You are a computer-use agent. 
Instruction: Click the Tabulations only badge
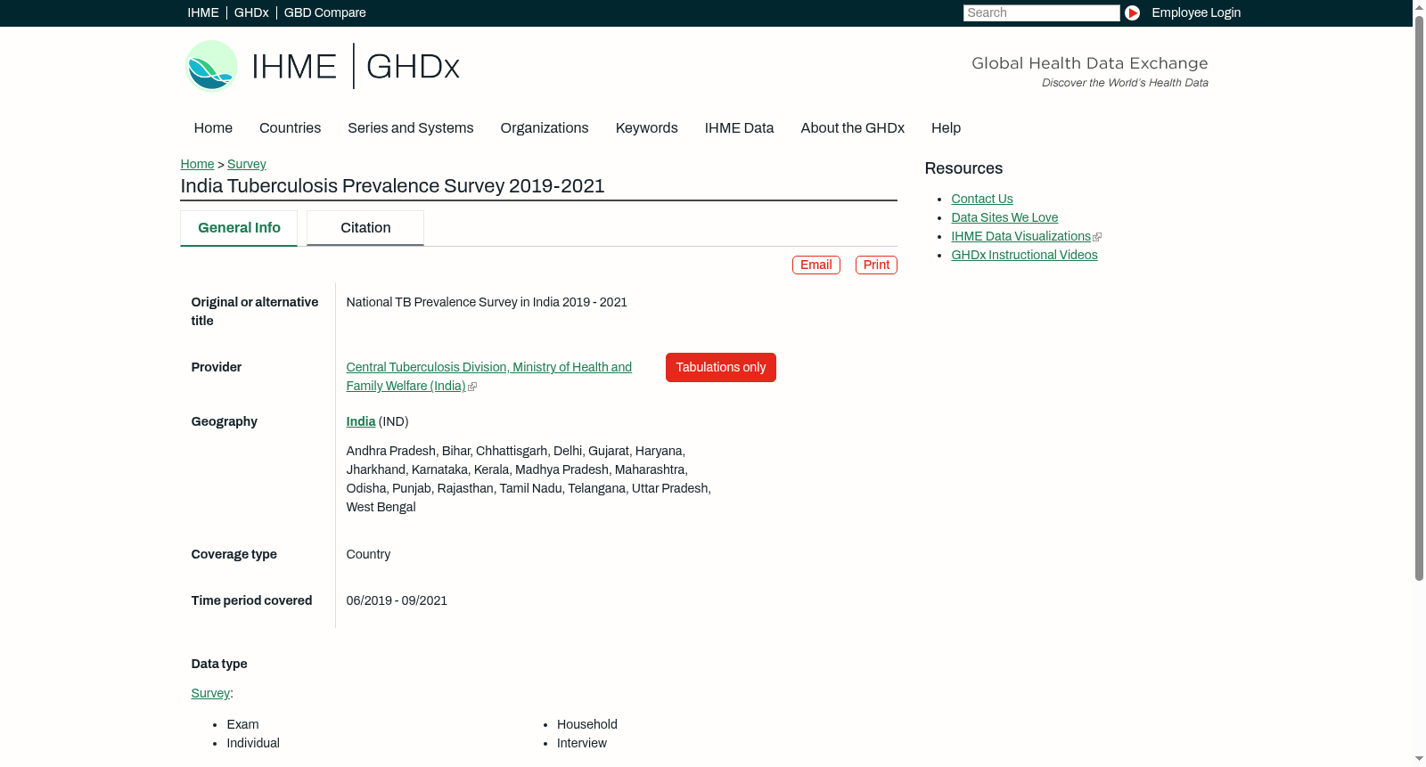click(x=721, y=367)
